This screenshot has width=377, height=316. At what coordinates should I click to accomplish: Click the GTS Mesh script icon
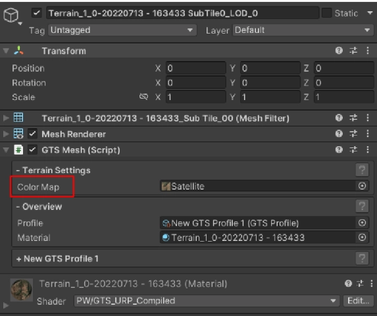18,149
